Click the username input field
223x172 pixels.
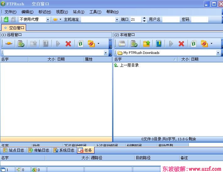click(171, 19)
